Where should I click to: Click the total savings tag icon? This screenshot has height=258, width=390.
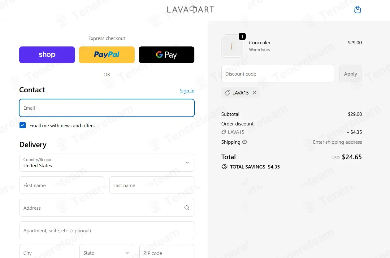[224, 167]
